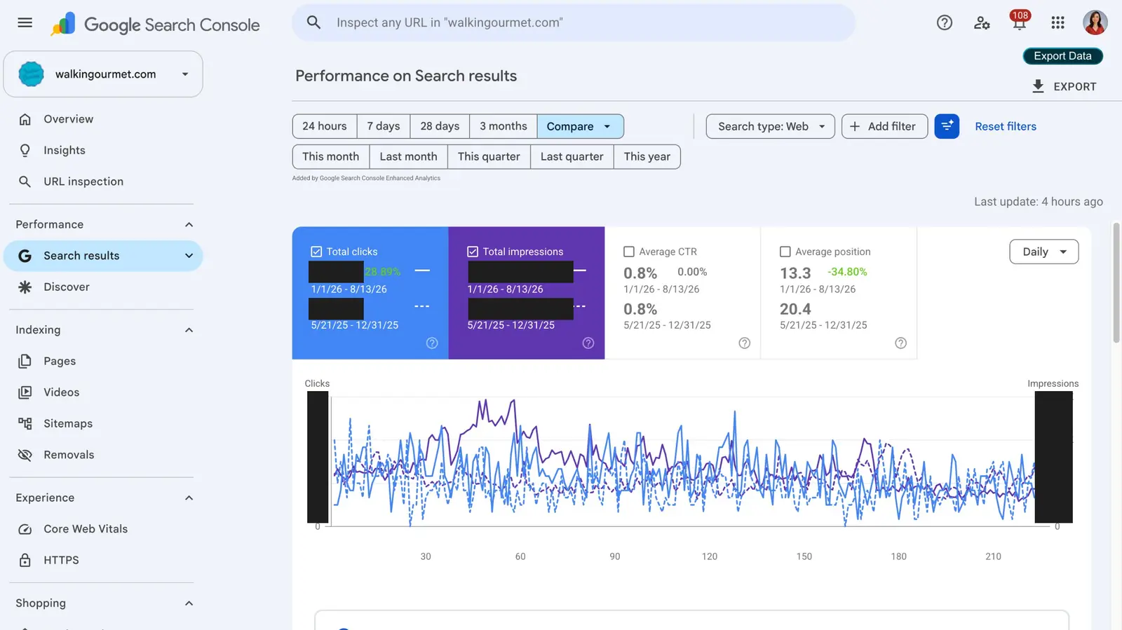
Task: Open the Compare date range dropdown
Action: (x=580, y=126)
